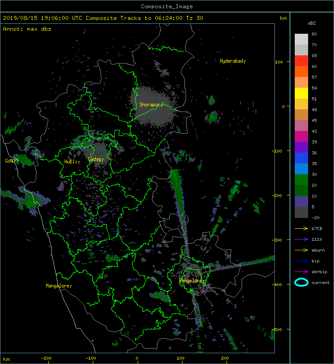Click the Gadag city label
Screen dimensions: 334x364
click(96, 159)
